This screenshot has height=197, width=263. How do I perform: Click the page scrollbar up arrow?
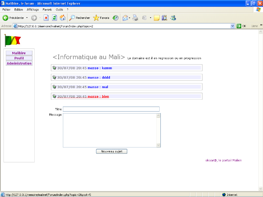pos(260,32)
